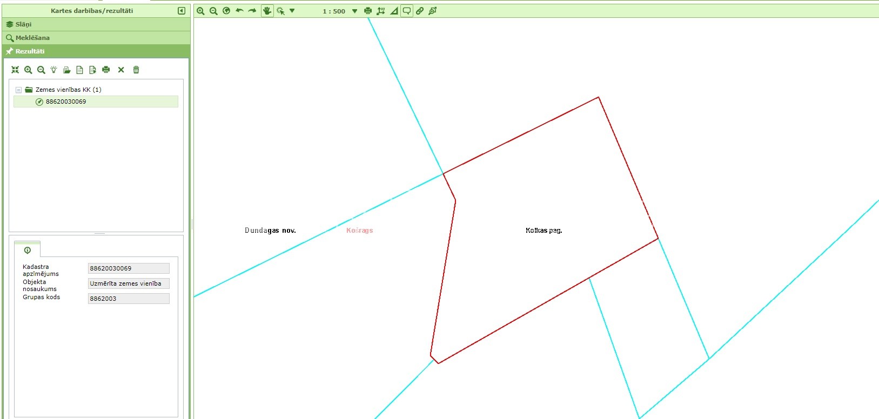Open the XY coordinates tool

380,11
